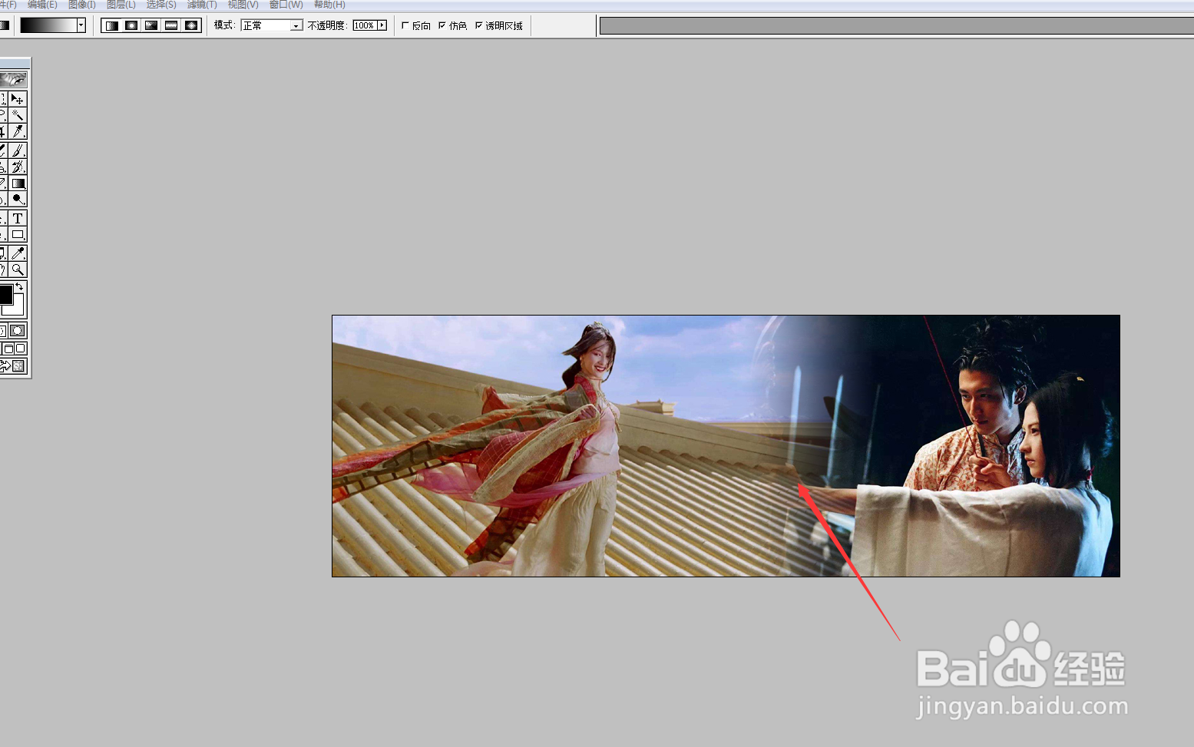Select the Move tool
The image size is (1194, 747).
click(x=18, y=99)
